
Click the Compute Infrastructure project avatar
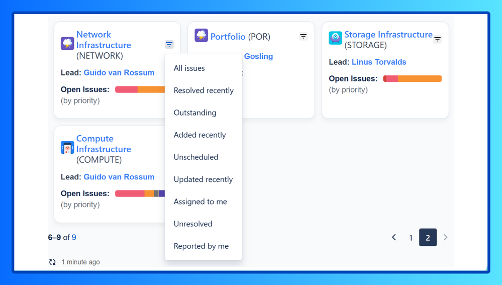point(67,148)
